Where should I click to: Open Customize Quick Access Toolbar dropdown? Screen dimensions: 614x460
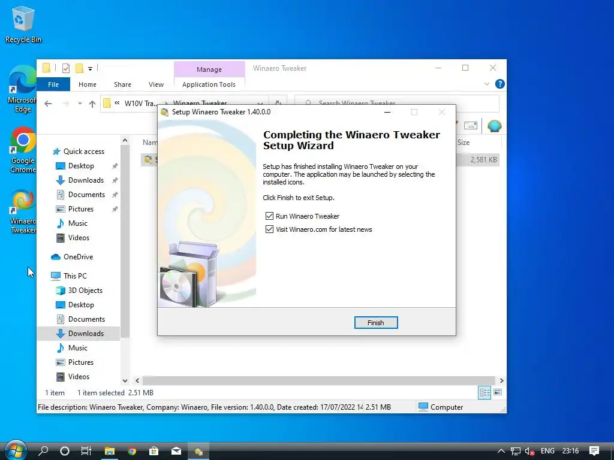pos(90,68)
